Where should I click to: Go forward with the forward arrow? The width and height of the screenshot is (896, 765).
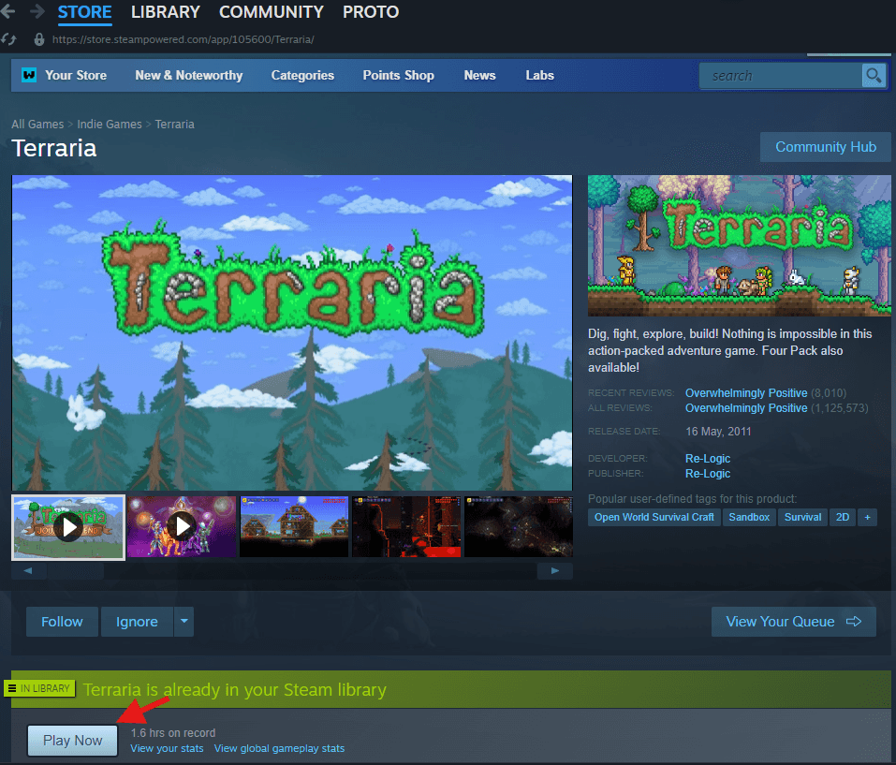(x=37, y=11)
